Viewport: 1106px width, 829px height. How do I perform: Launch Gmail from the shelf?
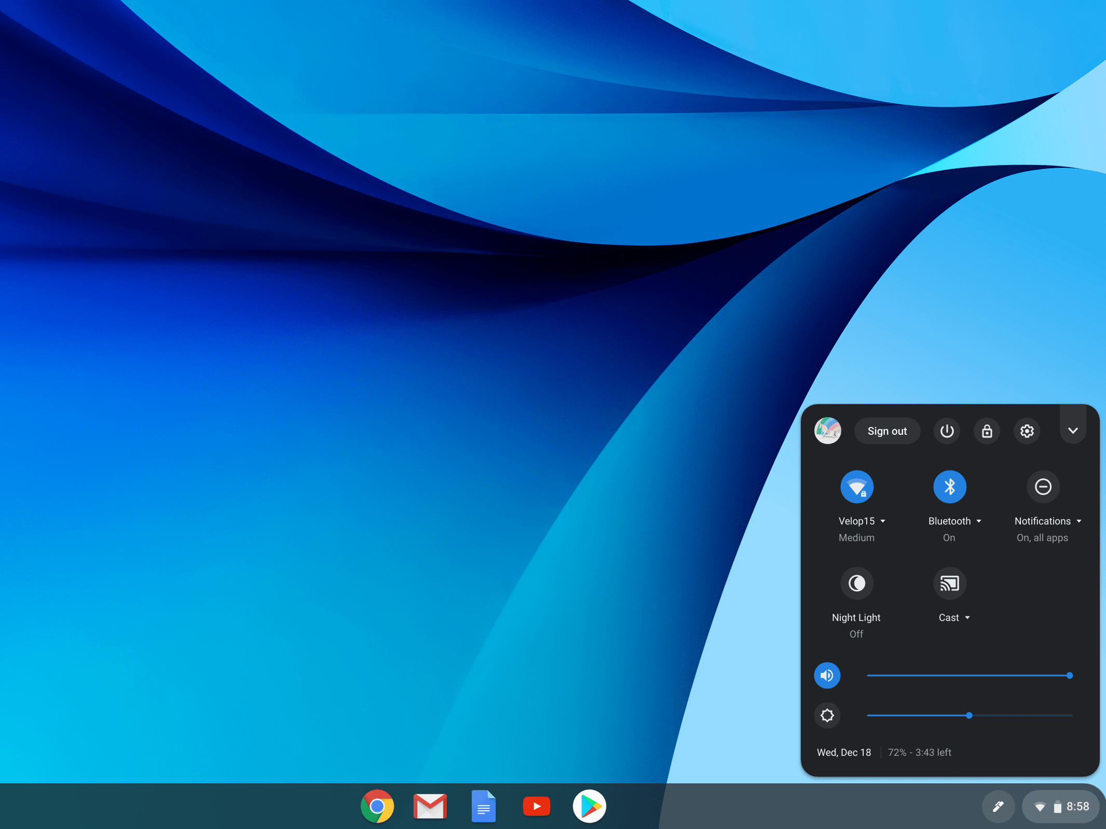click(430, 806)
